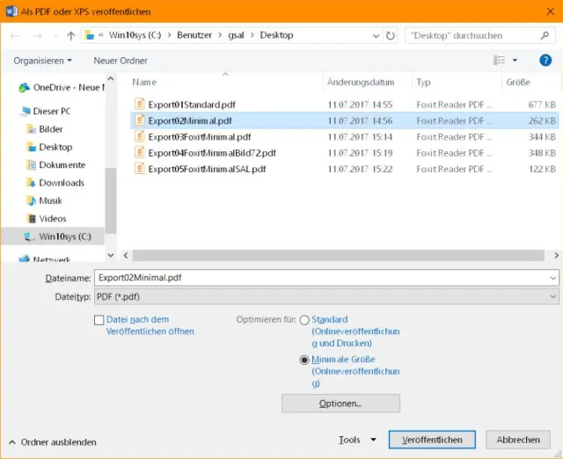The height and width of the screenshot is (459, 563).
Task: Collapse folders via Ordner ausblenden
Action: pos(53,442)
